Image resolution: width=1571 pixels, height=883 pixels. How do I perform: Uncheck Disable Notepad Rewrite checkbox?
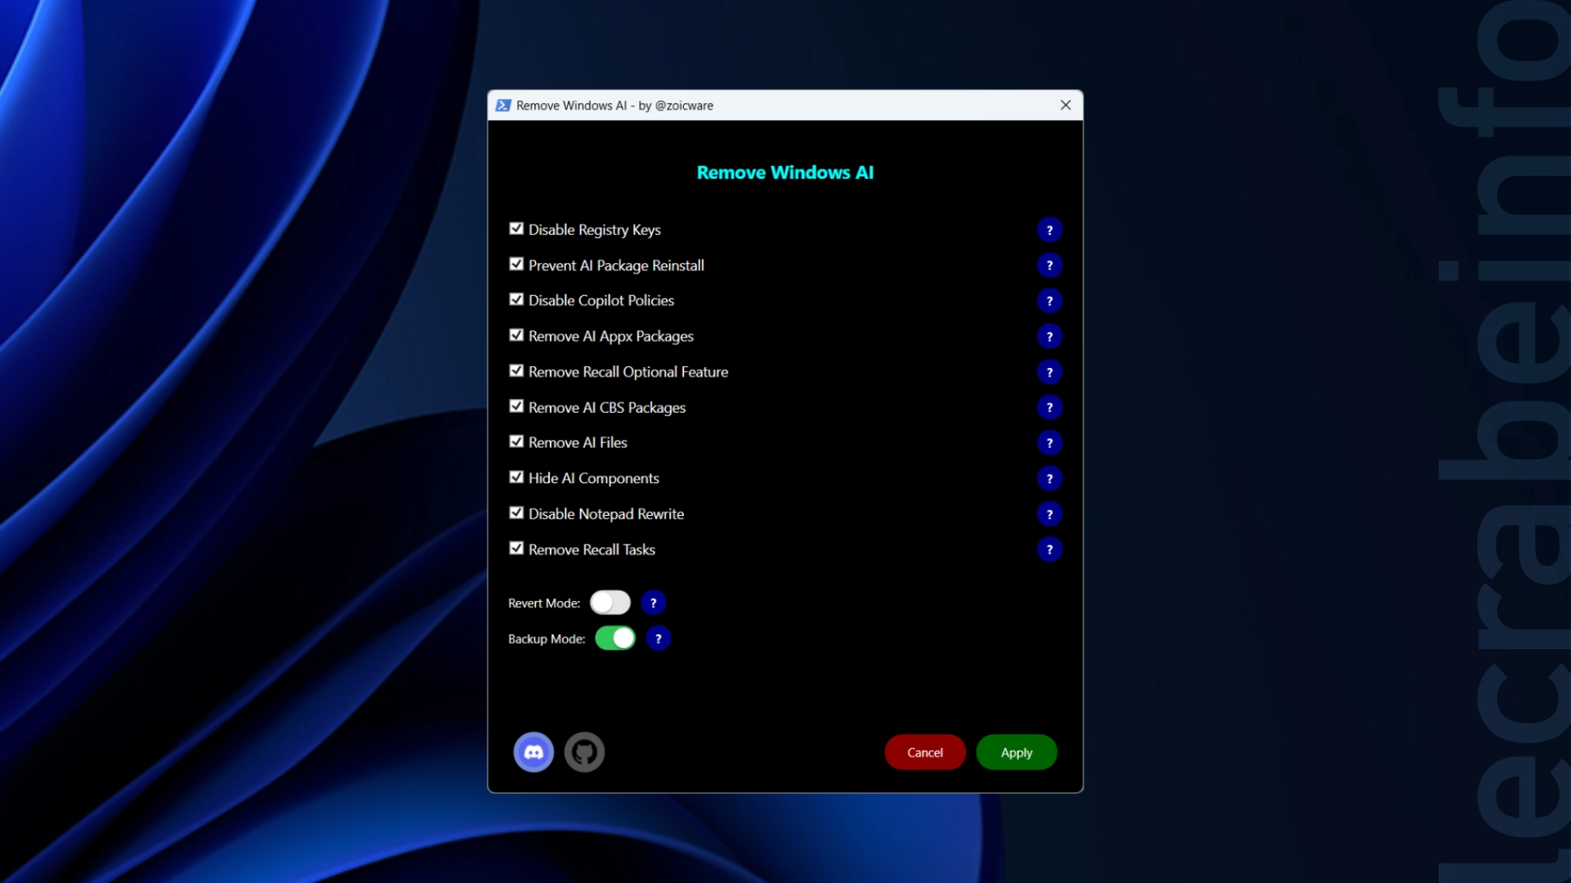[516, 513]
